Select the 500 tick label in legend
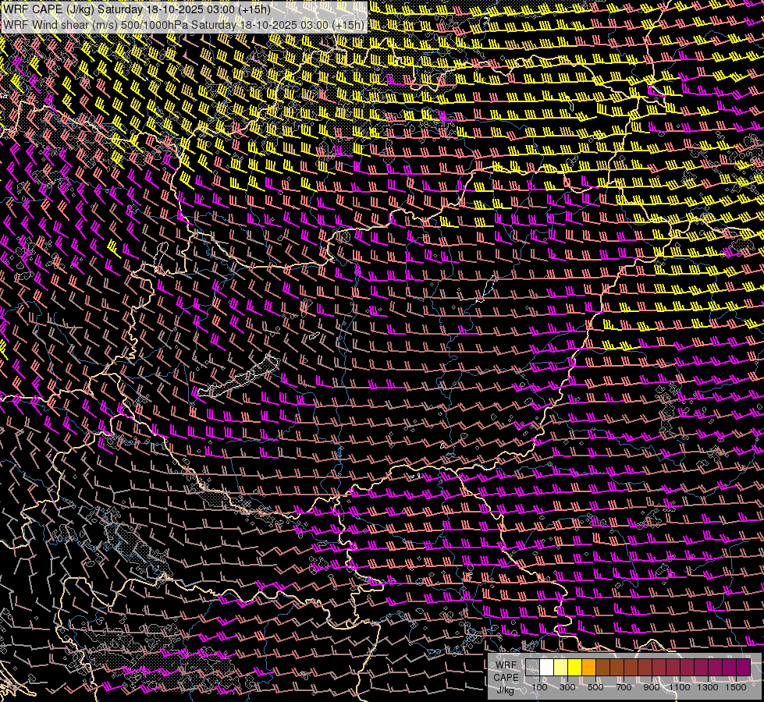This screenshot has height=702, width=764. pos(595,687)
